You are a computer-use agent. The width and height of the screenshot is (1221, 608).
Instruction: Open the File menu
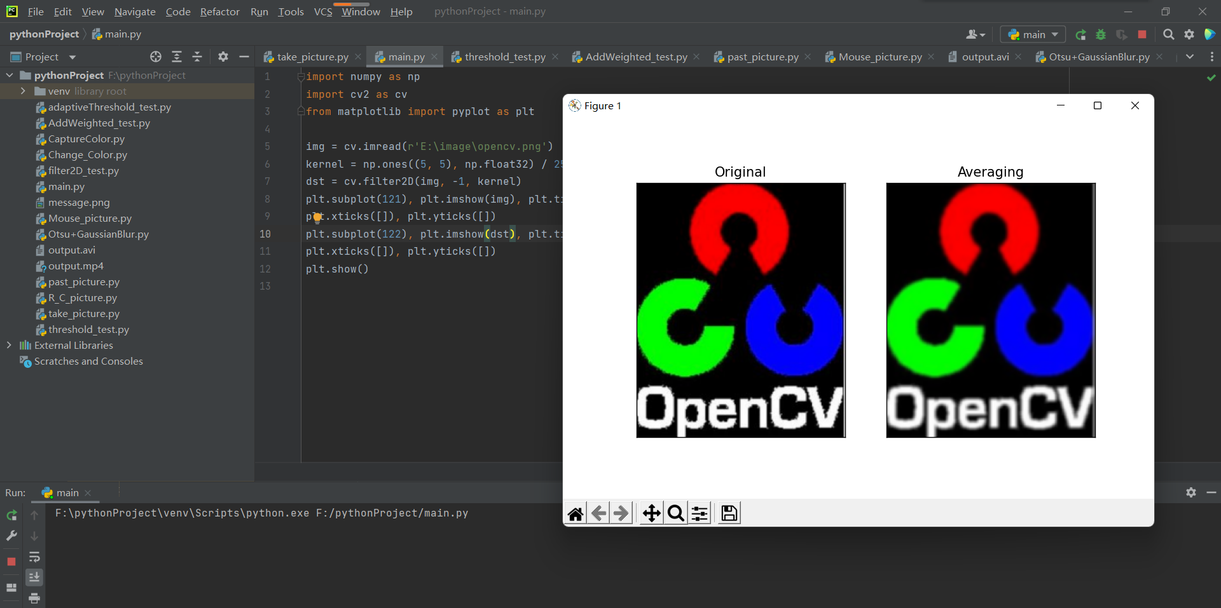point(36,11)
